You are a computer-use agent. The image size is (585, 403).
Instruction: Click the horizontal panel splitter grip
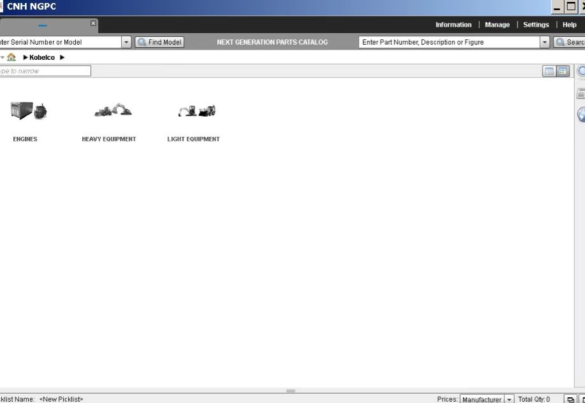click(291, 391)
